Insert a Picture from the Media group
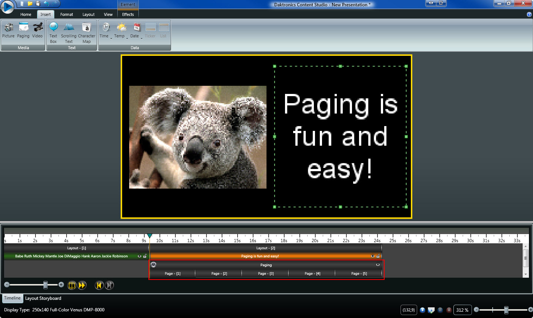This screenshot has height=318, width=533. coord(8,30)
